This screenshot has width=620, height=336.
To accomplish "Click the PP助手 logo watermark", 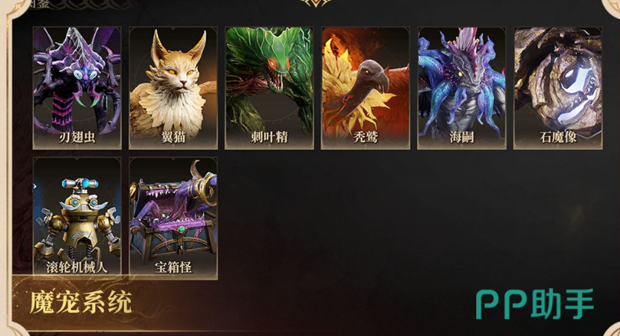I will tap(535, 304).
